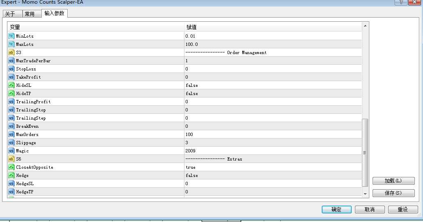Screen dimensions: 423x222
Task: Click the HideSL boolean icon
Action: click(11, 85)
